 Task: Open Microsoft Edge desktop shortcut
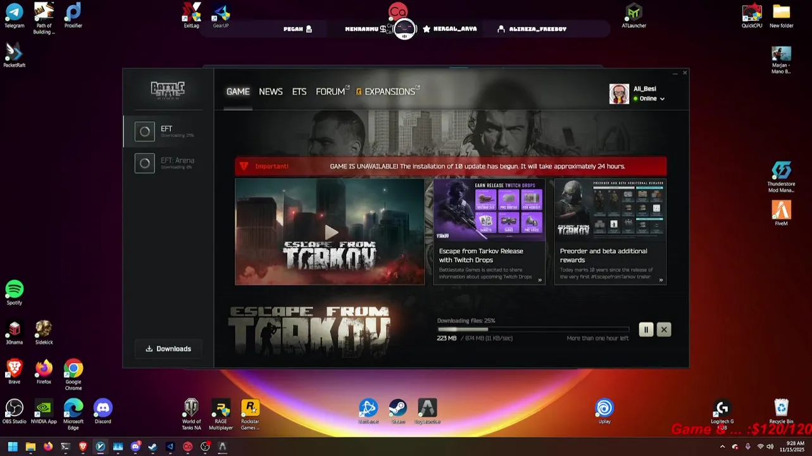[x=73, y=414]
